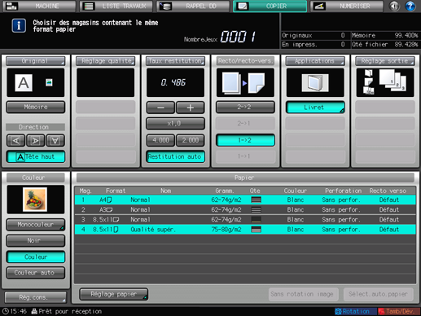The image size is (421, 316).
Task: Decrease zoom ratio with minus button
Action: pyautogui.click(x=160, y=108)
